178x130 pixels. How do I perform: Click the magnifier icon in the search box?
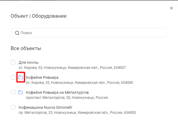coord(17,33)
